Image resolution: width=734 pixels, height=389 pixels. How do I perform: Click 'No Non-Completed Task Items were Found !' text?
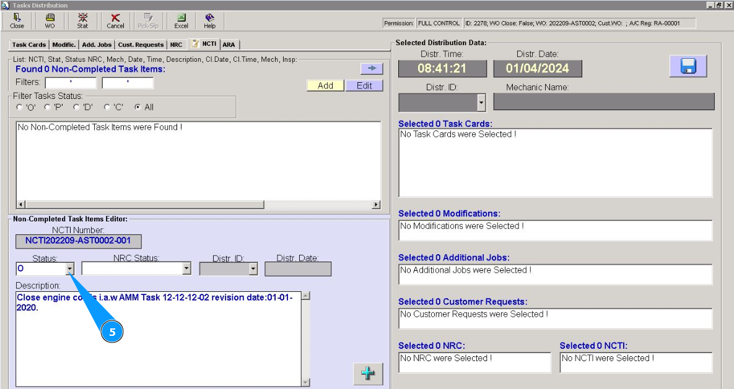click(100, 127)
